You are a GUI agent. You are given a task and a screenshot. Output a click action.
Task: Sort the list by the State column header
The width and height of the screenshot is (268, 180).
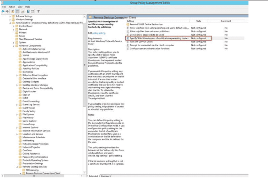pos(199,21)
